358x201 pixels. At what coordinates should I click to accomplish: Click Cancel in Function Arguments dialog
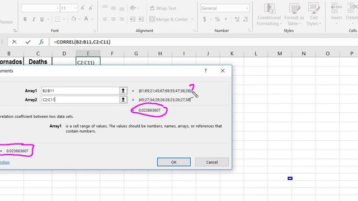coord(211,162)
